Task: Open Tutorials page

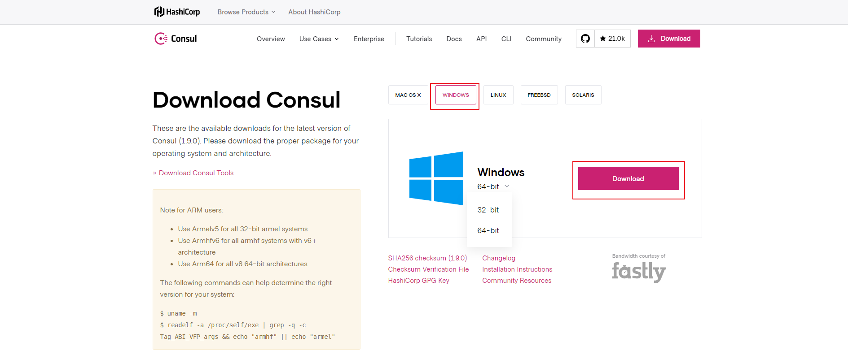Action: [419, 39]
